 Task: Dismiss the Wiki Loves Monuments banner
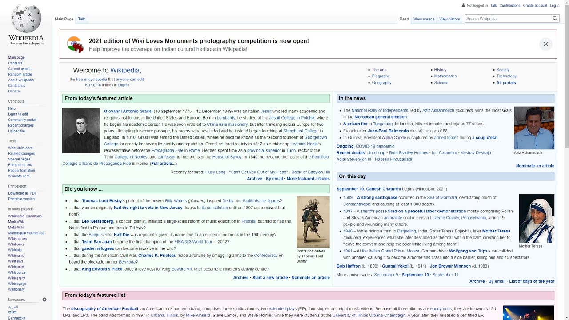click(x=545, y=44)
